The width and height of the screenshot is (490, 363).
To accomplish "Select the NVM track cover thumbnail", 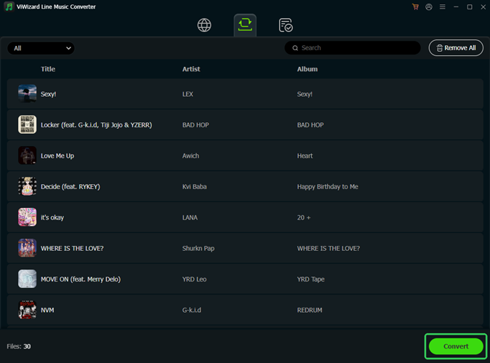I will pyautogui.click(x=27, y=310).
